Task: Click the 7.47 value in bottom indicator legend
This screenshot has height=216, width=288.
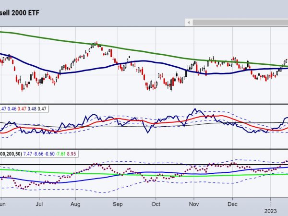Action: click(x=28, y=154)
